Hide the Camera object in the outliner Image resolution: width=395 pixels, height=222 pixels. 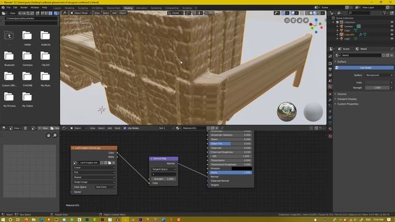[392, 26]
